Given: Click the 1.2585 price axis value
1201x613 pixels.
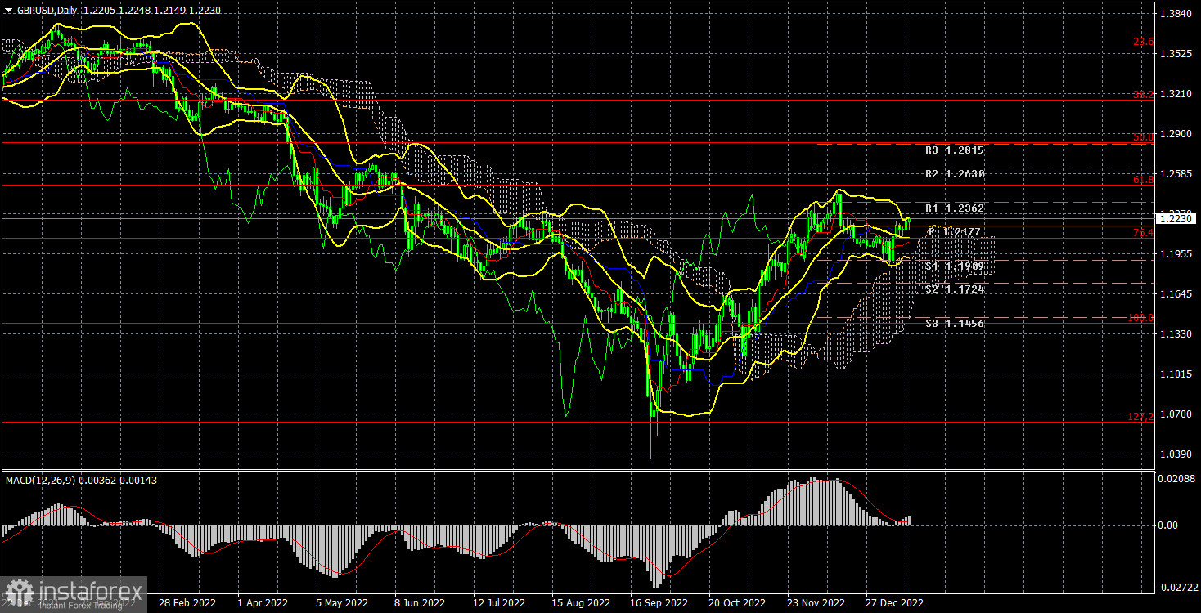Looking at the screenshot, I should [1176, 174].
